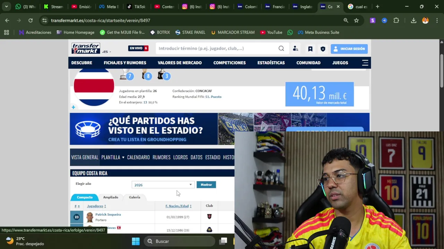Click Patrick Sequeira's club crest icon
Screen dimensions: 444x249
pyautogui.click(x=209, y=217)
